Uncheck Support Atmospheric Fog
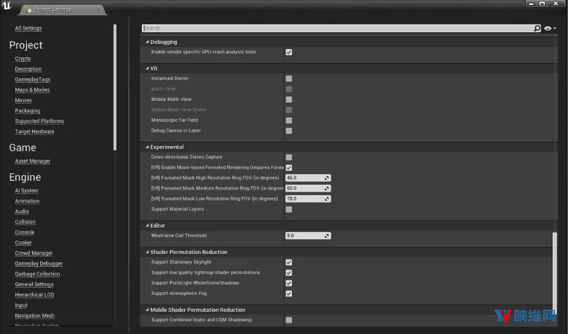The width and height of the screenshot is (568, 334). click(x=289, y=293)
